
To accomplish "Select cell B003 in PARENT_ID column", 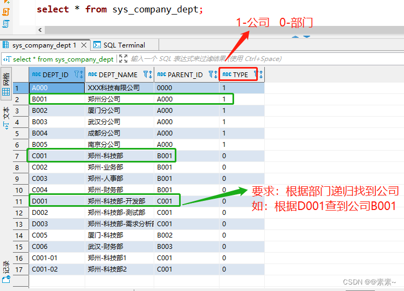I will [187, 247].
